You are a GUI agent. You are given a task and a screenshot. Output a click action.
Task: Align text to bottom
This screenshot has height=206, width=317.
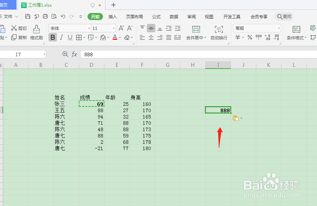pyautogui.click(x=160, y=28)
